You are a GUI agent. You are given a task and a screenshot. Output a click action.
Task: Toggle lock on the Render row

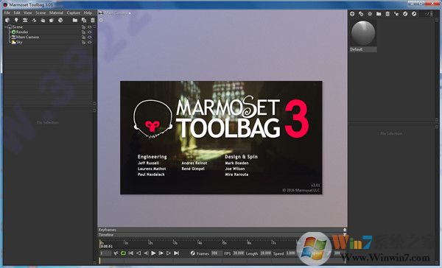[x=84, y=32]
